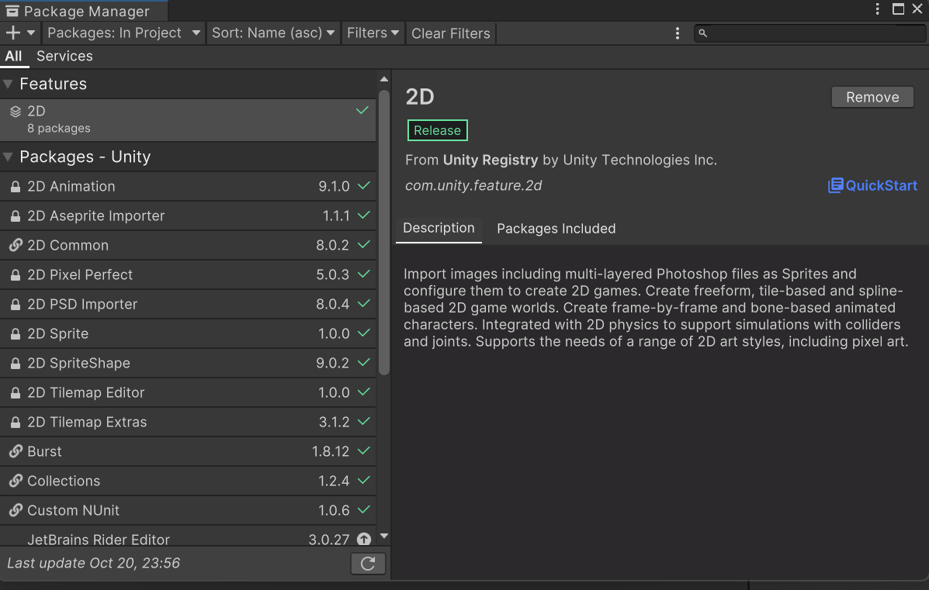Switch to the Packages Included tab
929x590 pixels.
(x=556, y=229)
